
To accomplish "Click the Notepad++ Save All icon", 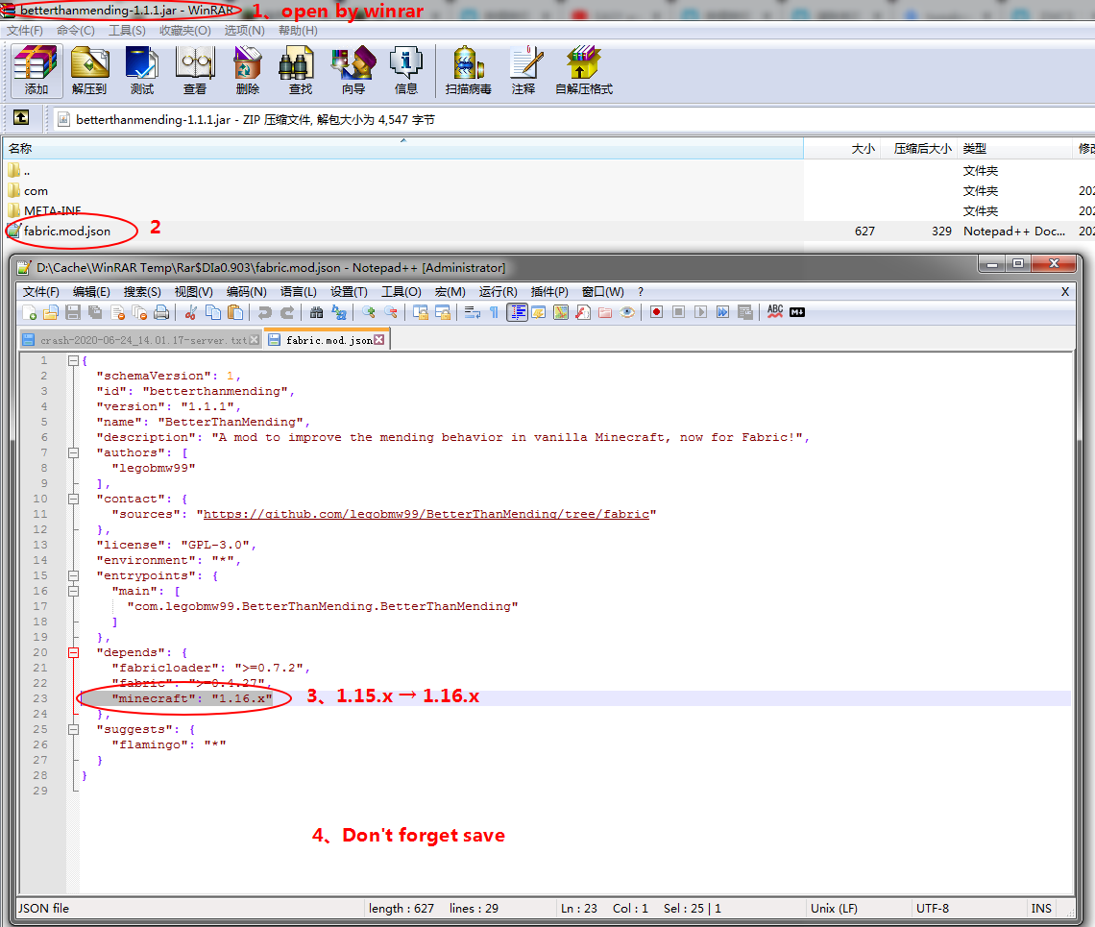I will point(95,312).
